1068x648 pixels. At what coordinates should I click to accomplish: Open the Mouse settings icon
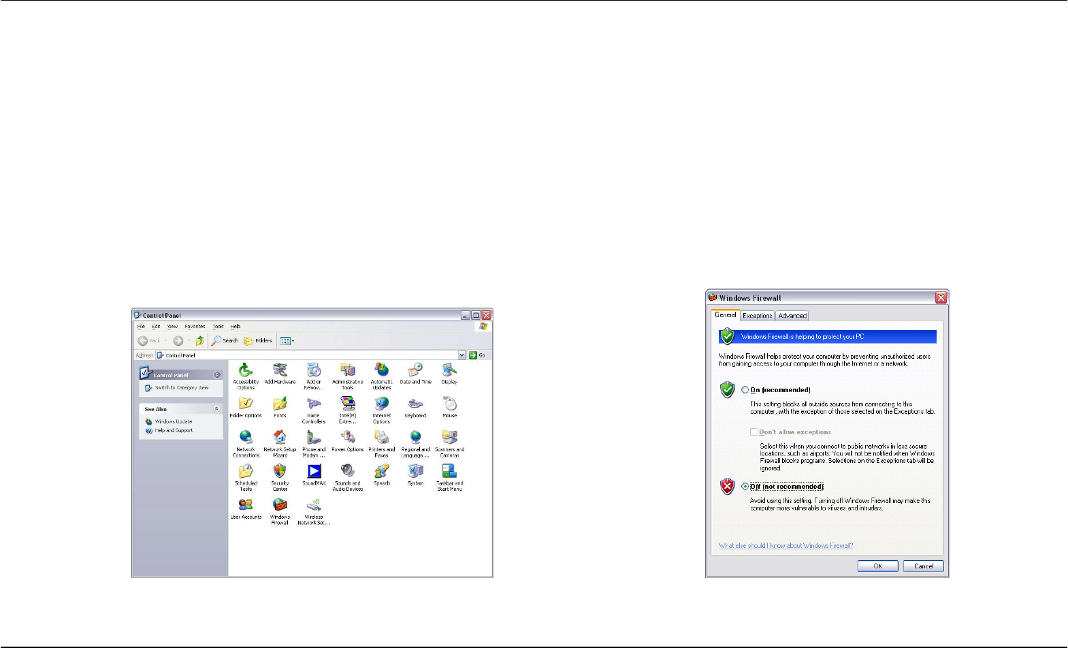pos(449,407)
